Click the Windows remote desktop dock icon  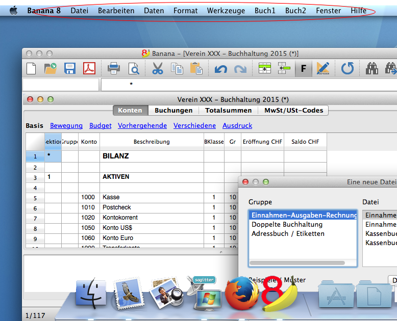coord(204,293)
